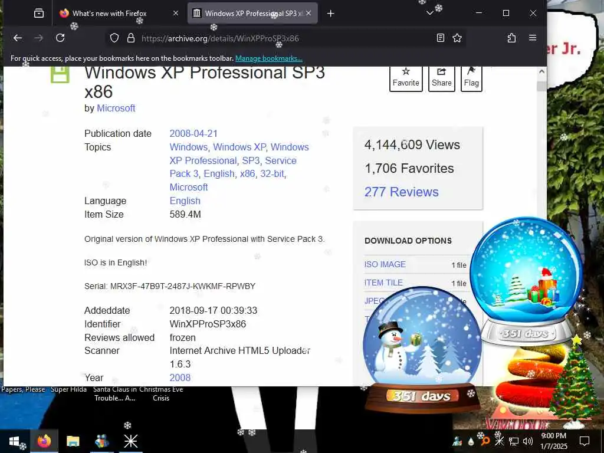Toggle Reader View icon in address bar
604x453 pixels.
440,38
